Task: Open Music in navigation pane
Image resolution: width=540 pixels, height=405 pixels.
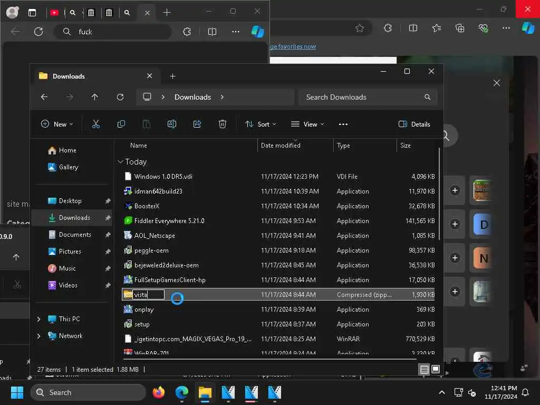Action: click(67, 268)
